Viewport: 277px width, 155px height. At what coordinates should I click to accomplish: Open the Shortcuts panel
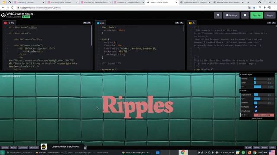[34, 148]
